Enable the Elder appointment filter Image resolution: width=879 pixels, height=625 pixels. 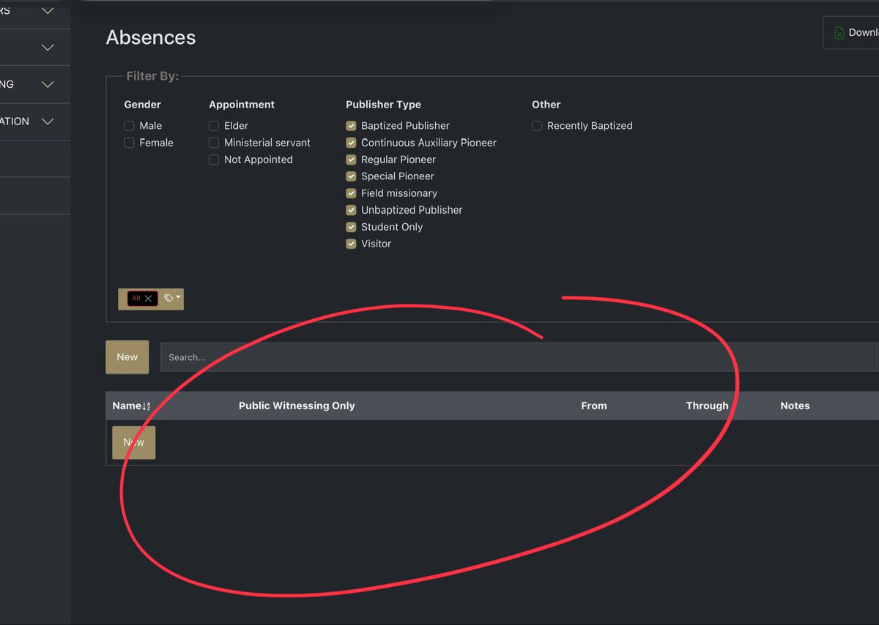point(214,126)
